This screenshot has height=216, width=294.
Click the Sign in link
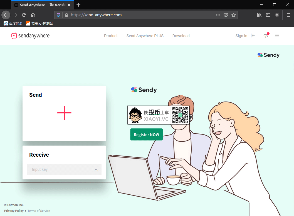click(x=241, y=36)
